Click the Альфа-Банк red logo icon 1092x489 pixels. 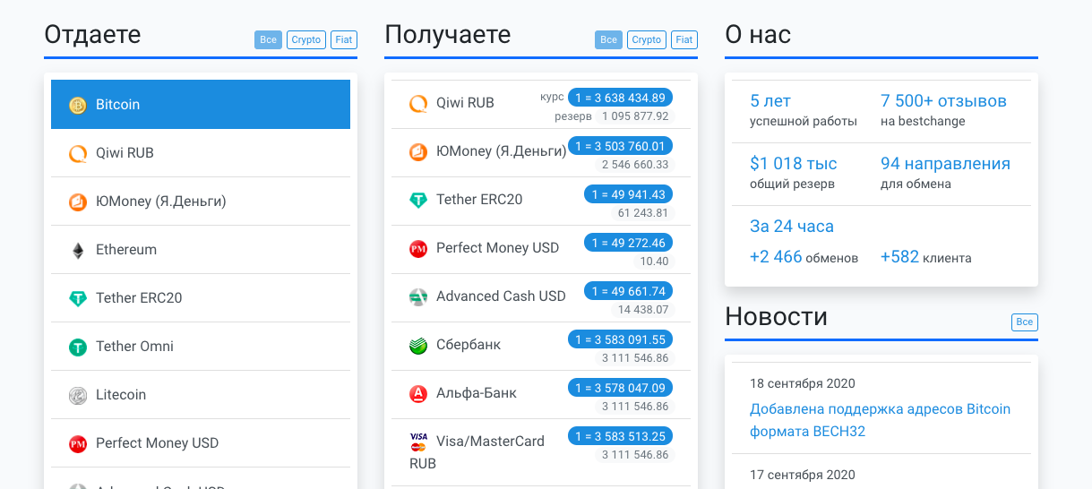point(418,393)
